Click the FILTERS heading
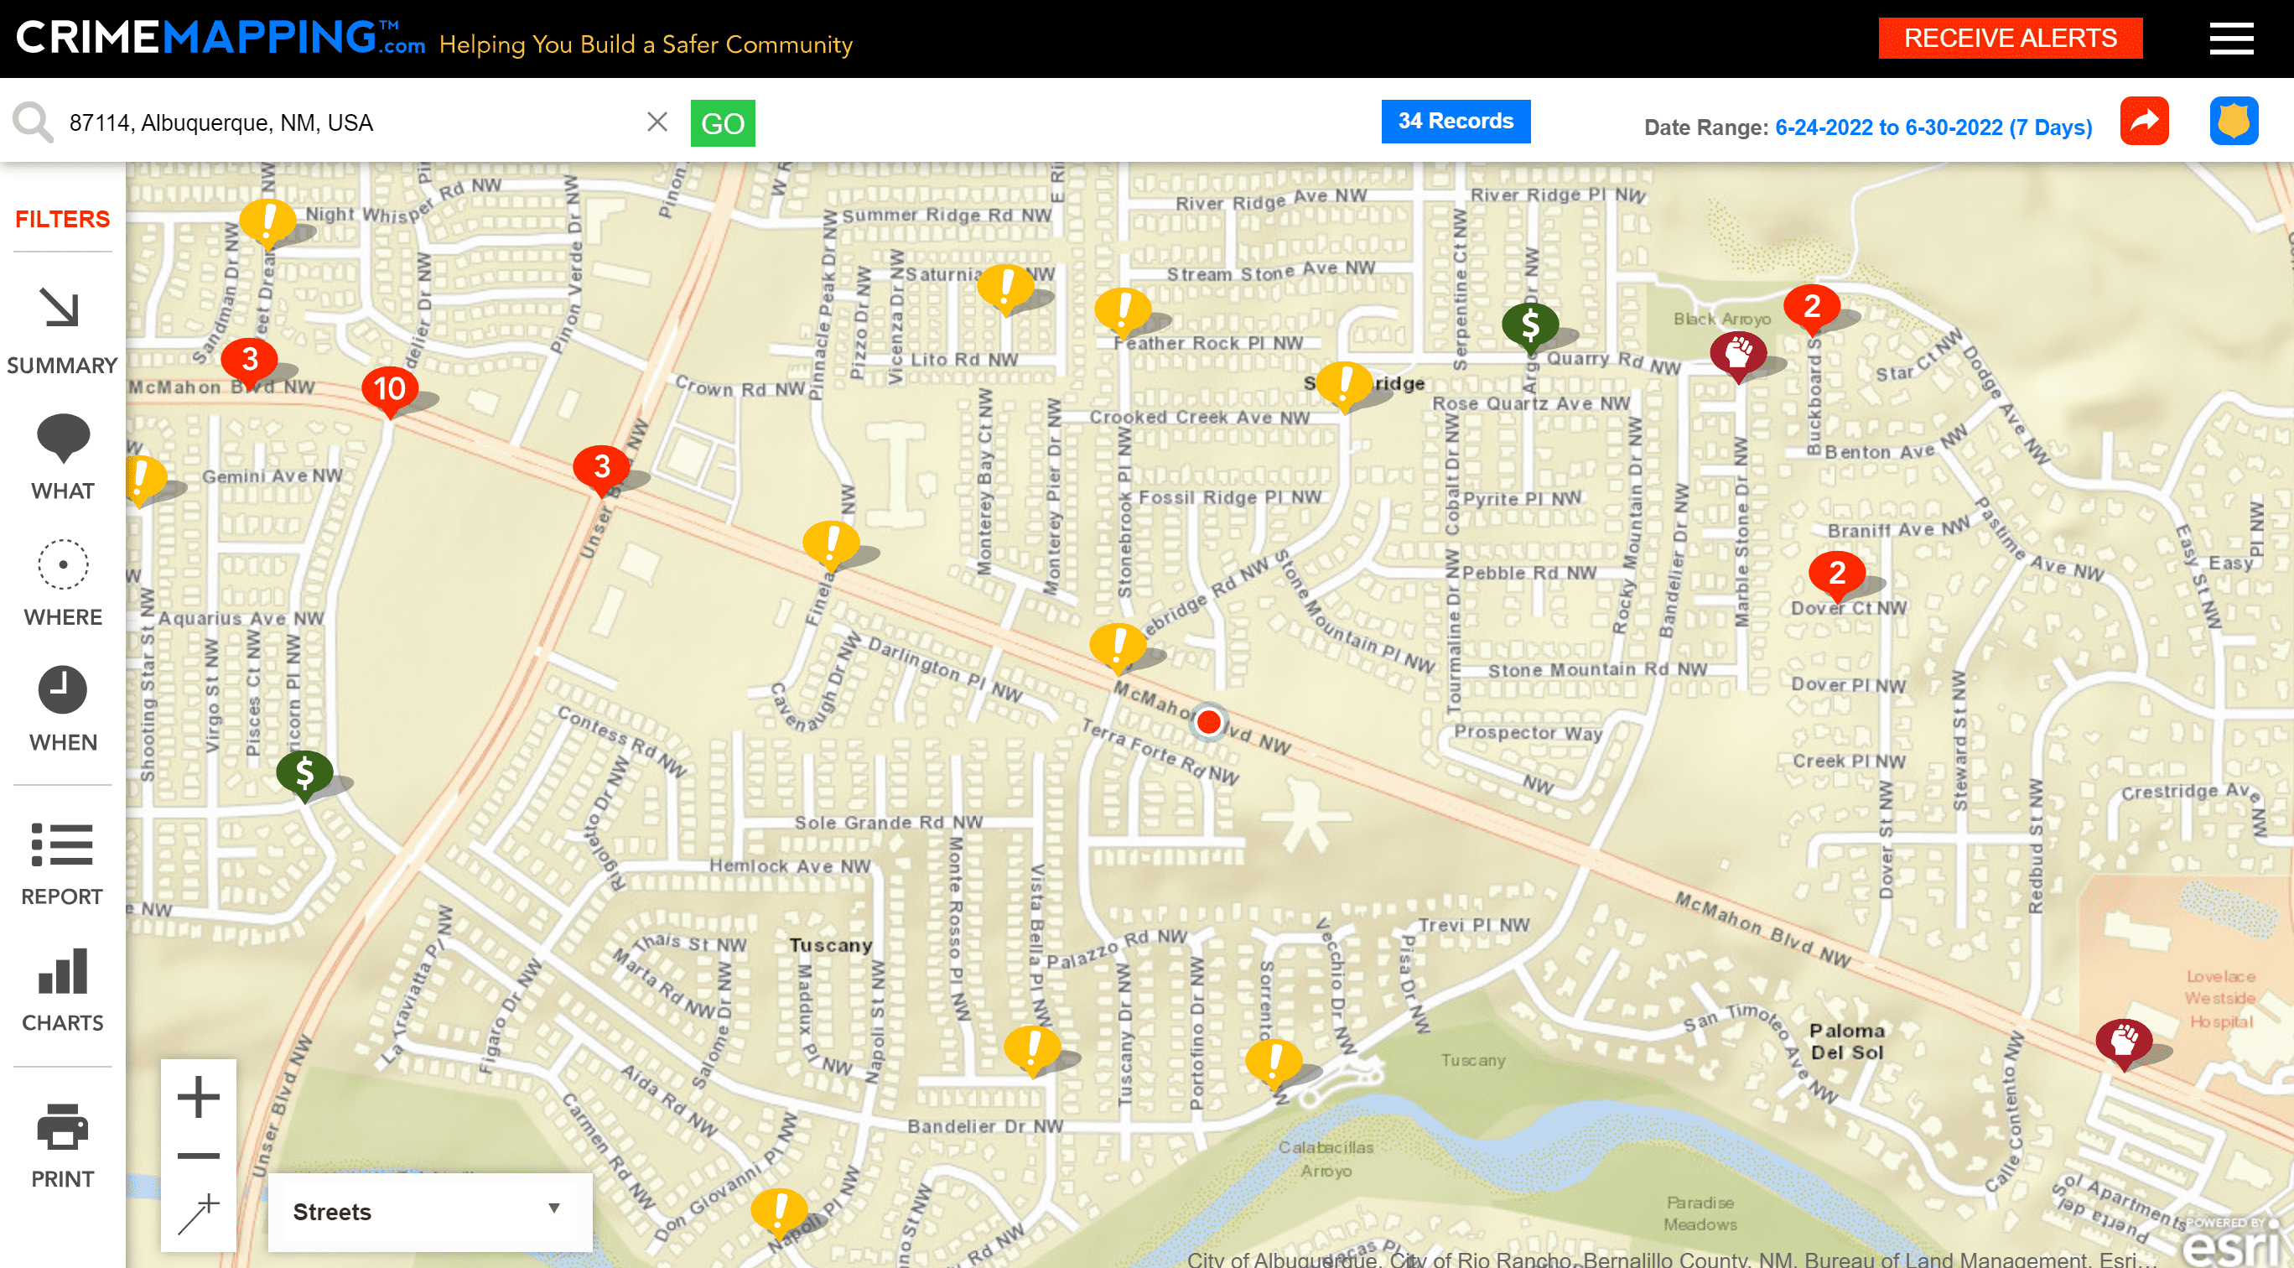Image resolution: width=2294 pixels, height=1268 pixels. coord(62,219)
